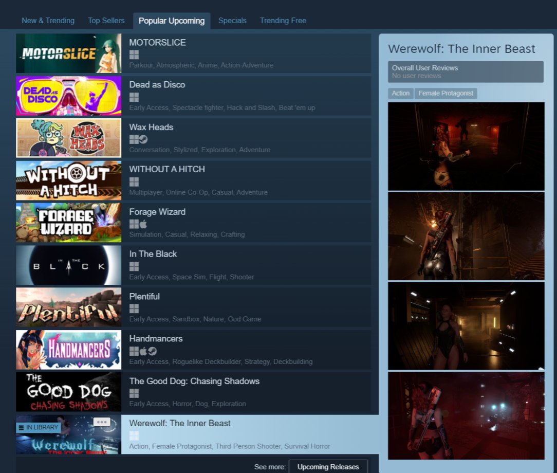
Task: Click Windows icon under Dead as Disco
Action: [134, 97]
